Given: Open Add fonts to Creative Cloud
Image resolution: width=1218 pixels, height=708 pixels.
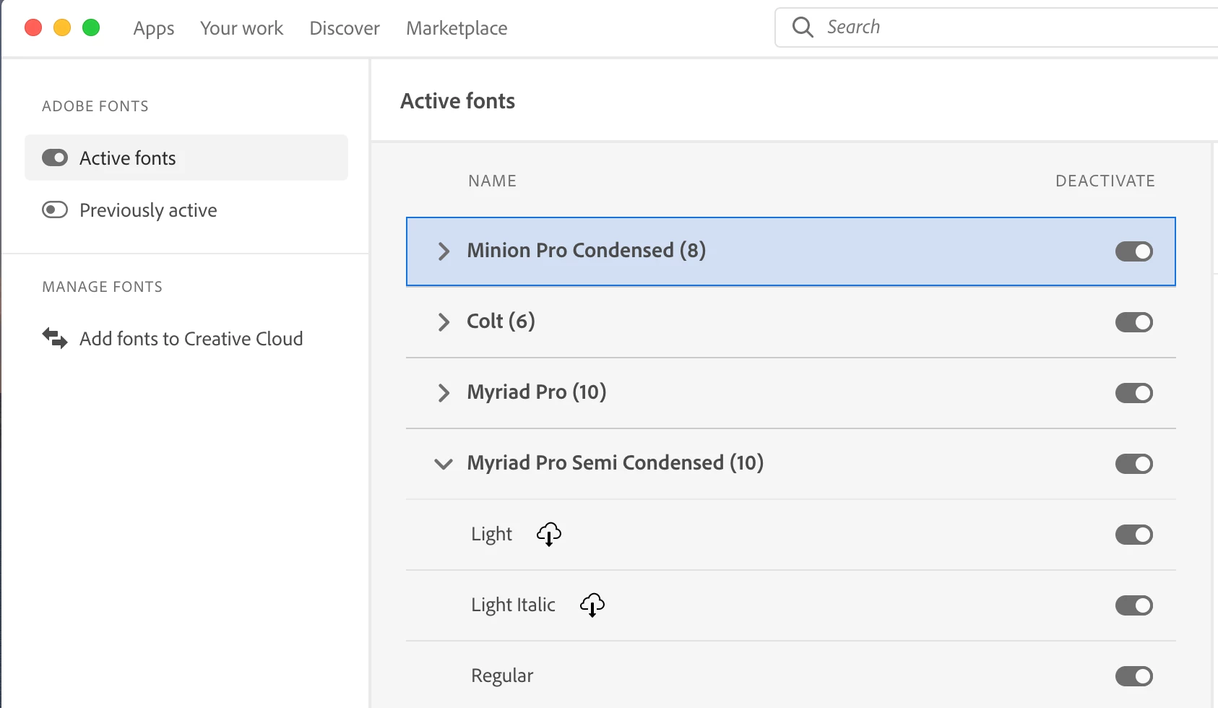Looking at the screenshot, I should tap(191, 339).
